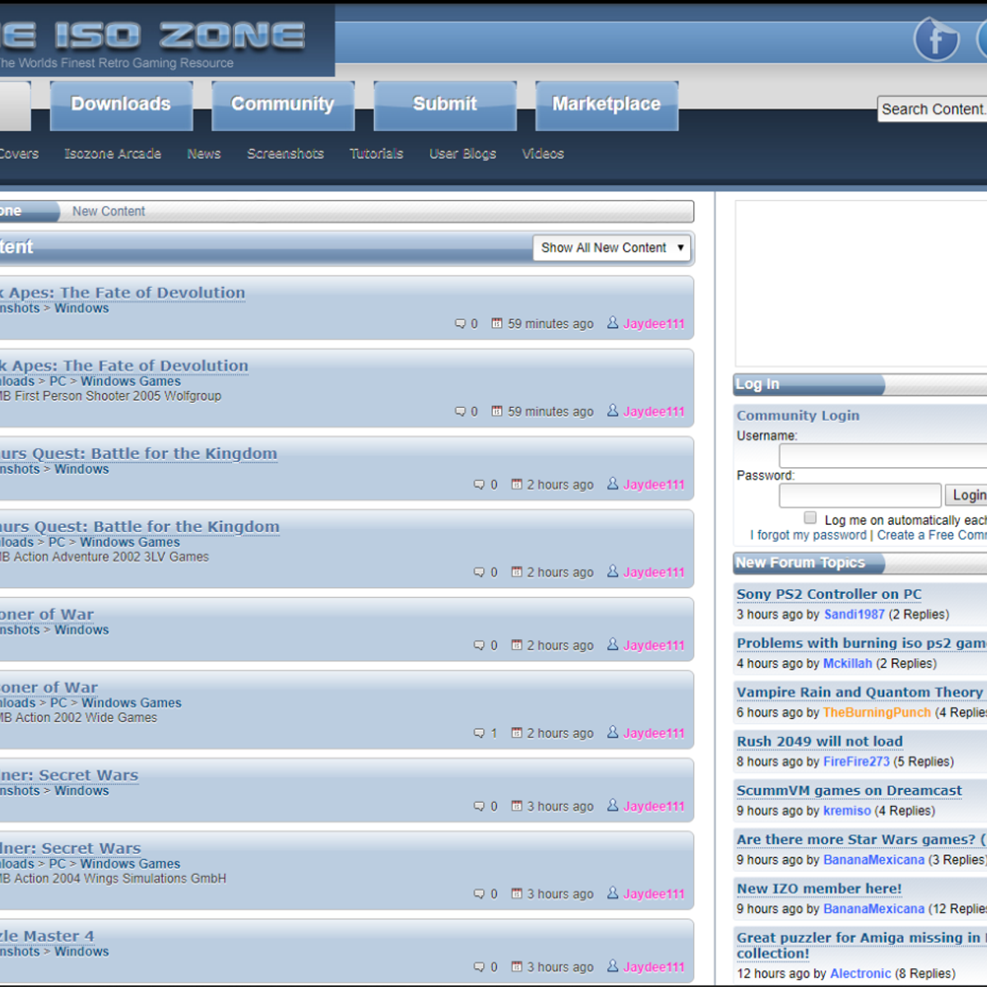Open Great puzzler for Amiga missing topic
This screenshot has height=987, width=987.
coord(861,946)
